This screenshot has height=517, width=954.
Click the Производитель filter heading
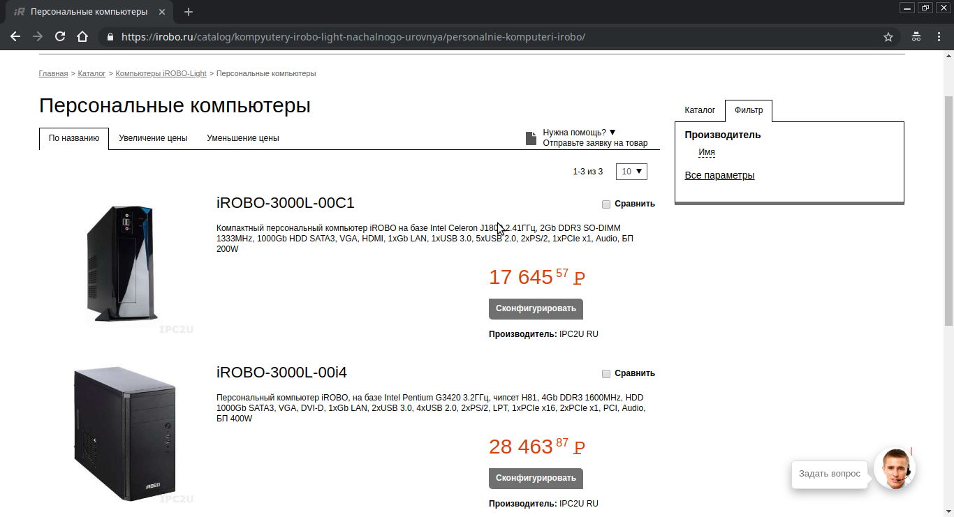click(x=723, y=135)
